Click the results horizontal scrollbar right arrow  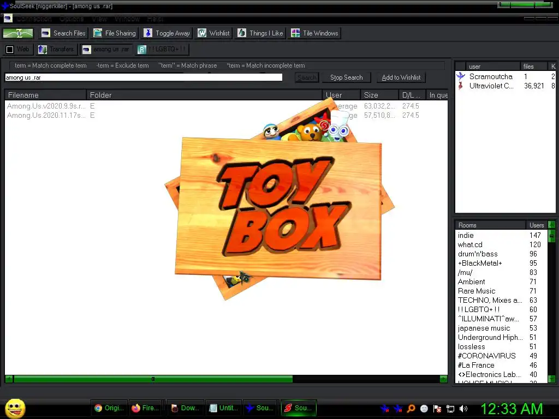[443, 379]
